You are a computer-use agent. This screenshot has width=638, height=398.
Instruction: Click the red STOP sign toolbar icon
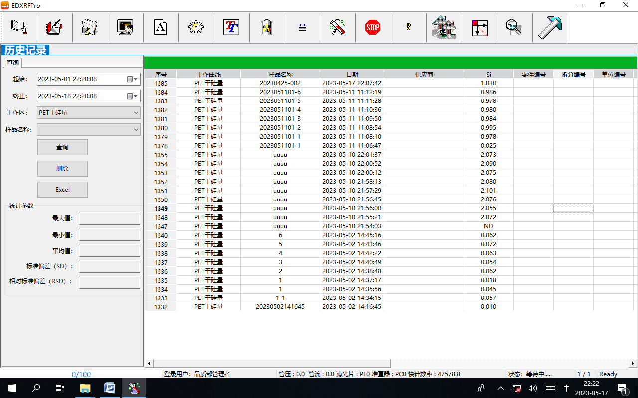tap(373, 27)
